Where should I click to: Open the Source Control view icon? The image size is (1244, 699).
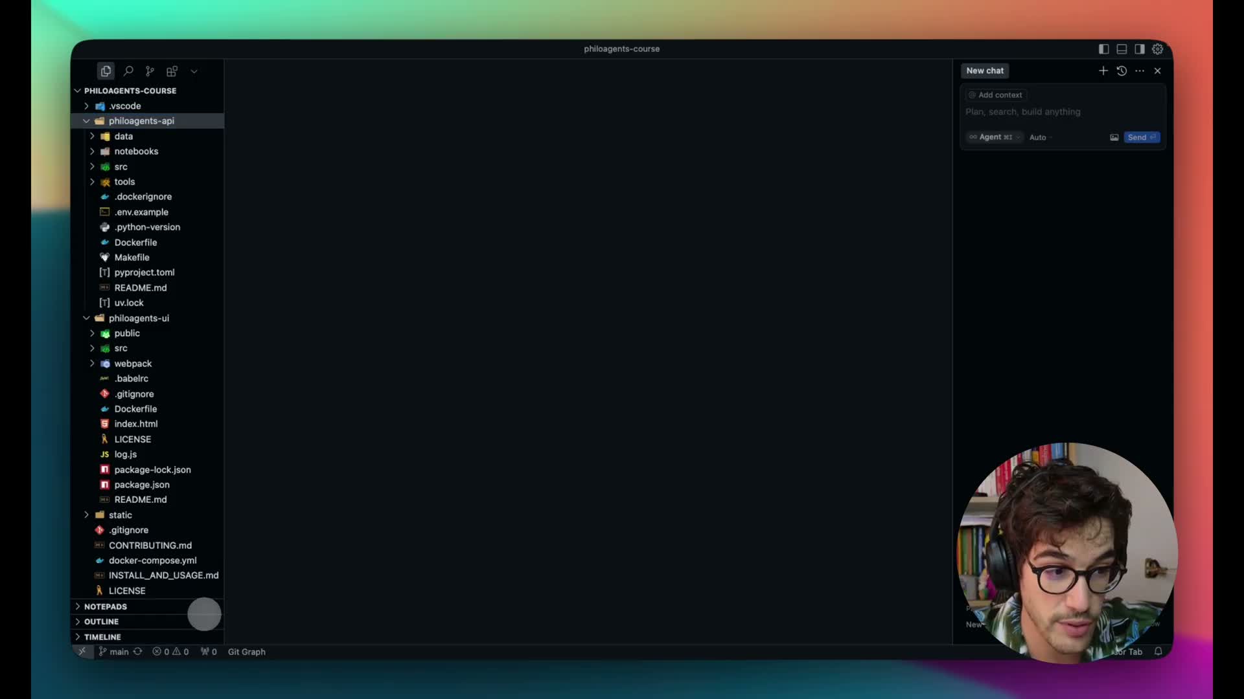[x=150, y=71]
